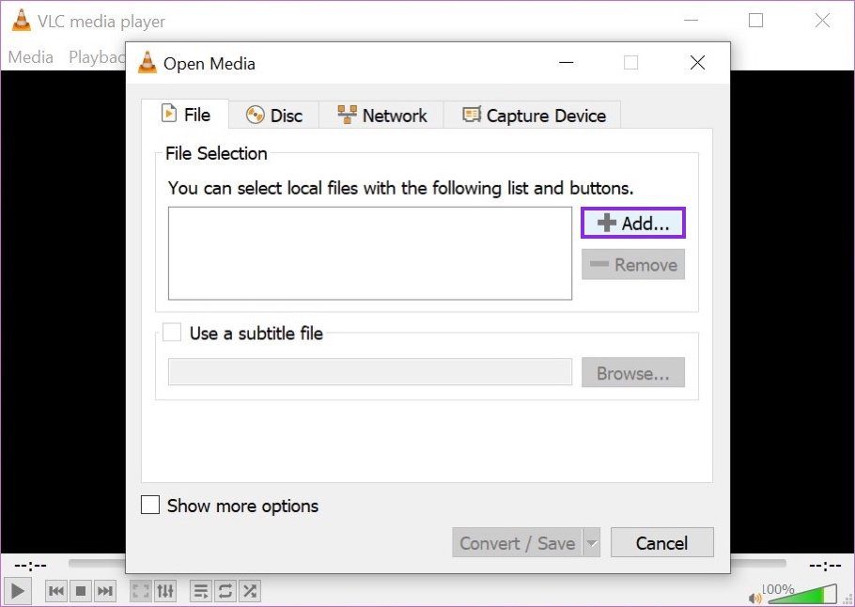This screenshot has height=607, width=855.
Task: Toggle fullscreen video icon
Action: (141, 591)
